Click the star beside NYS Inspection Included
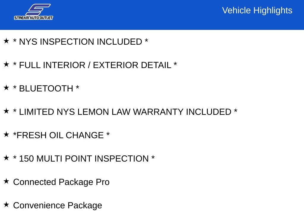The image size is (304, 211). click(7, 41)
